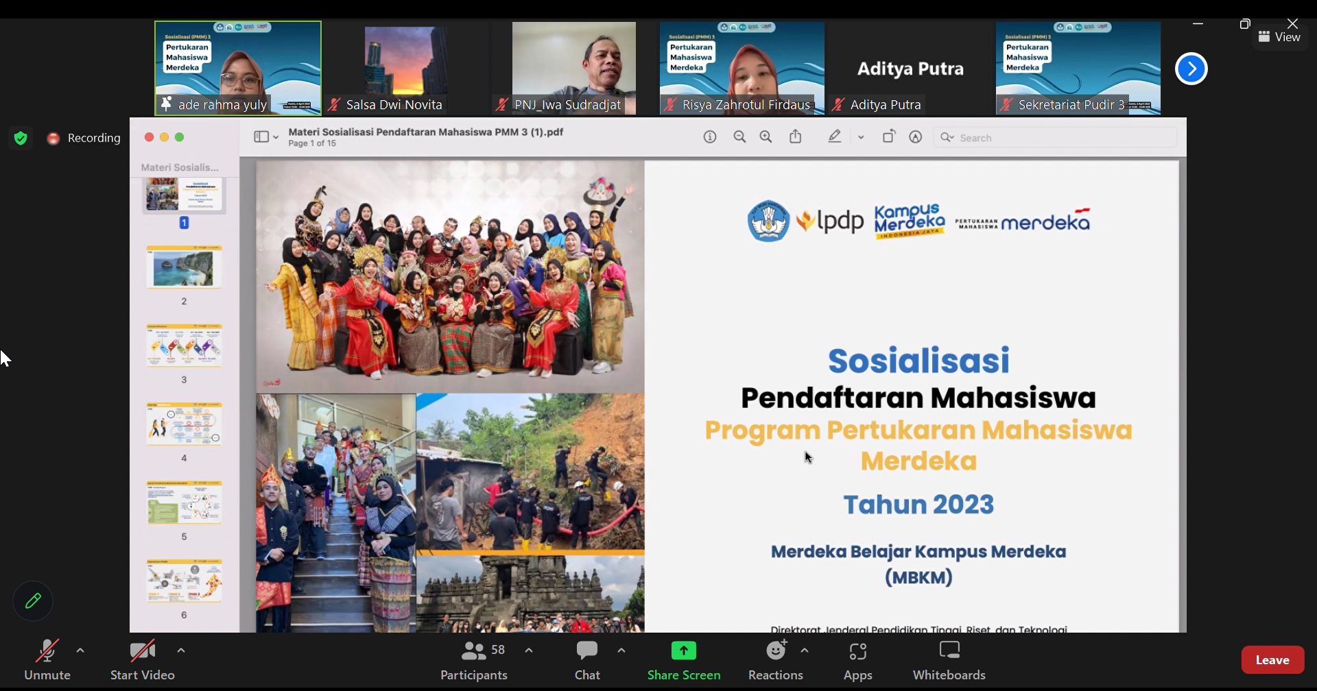Click the Recording indicator
Viewport: 1317px width, 691px height.
84,138
